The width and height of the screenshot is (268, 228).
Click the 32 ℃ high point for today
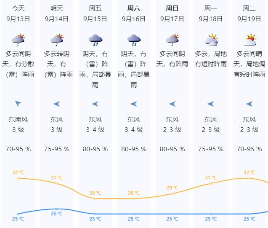pos(18,178)
